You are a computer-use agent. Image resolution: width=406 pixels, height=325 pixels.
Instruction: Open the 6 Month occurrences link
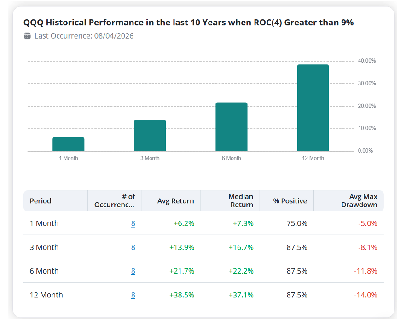tap(133, 271)
